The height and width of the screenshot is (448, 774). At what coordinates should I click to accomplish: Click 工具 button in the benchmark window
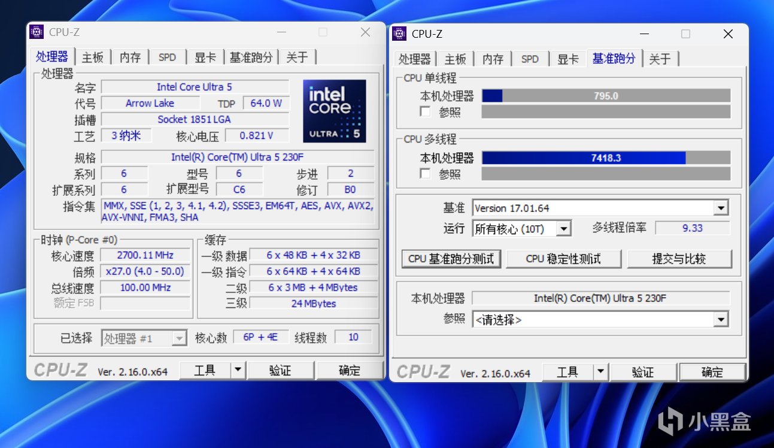568,373
